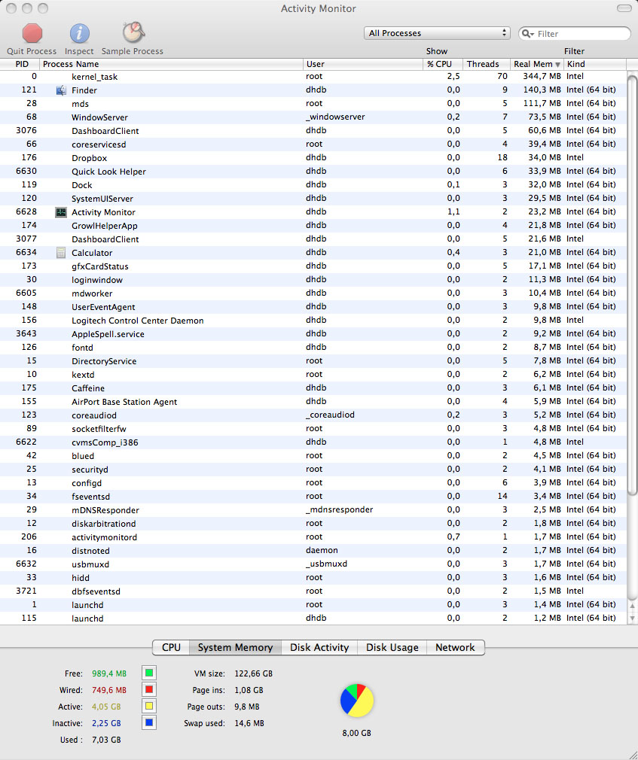Select the Caffeine process row

click(313, 388)
